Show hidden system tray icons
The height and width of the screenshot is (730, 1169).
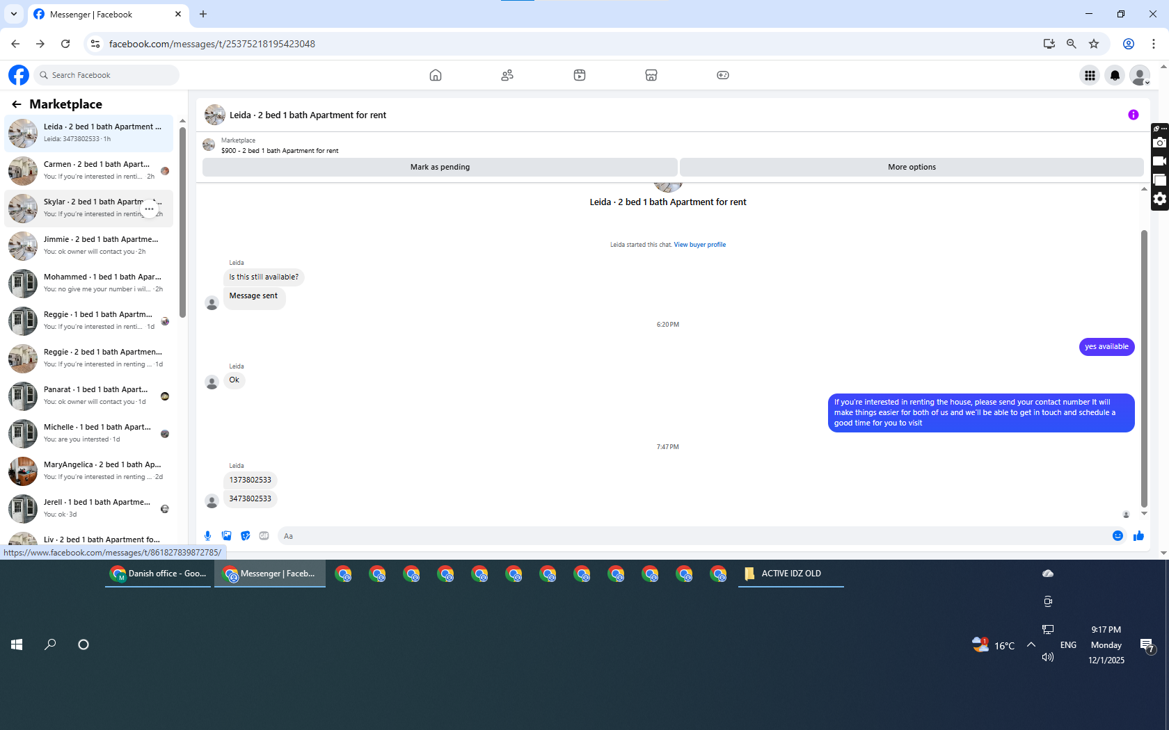1031,644
